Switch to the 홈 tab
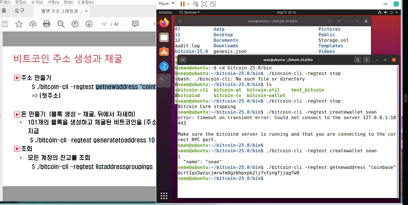This screenshot has width=408, height=205. click(4, 11)
